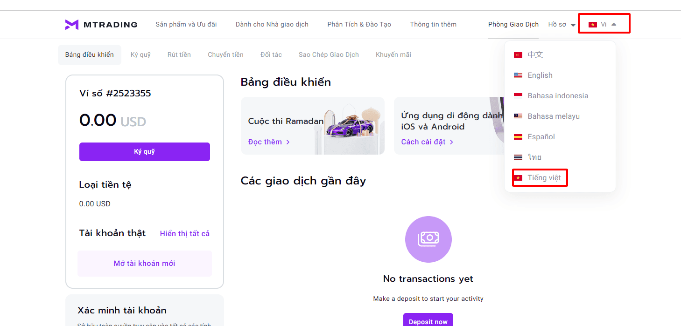Click the Thai flag icon
Image resolution: width=681 pixels, height=326 pixels.
518,157
